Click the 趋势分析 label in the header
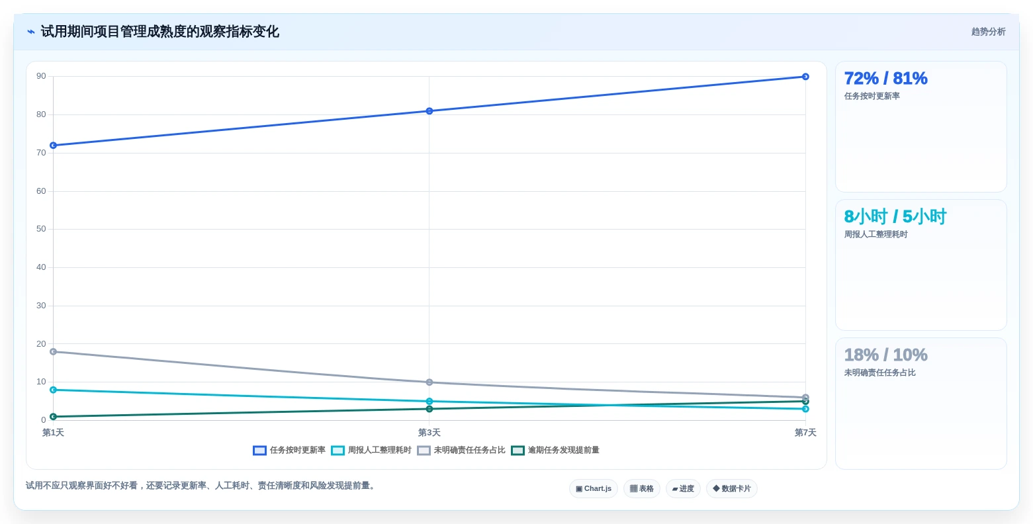This screenshot has height=524, width=1033. 988,32
